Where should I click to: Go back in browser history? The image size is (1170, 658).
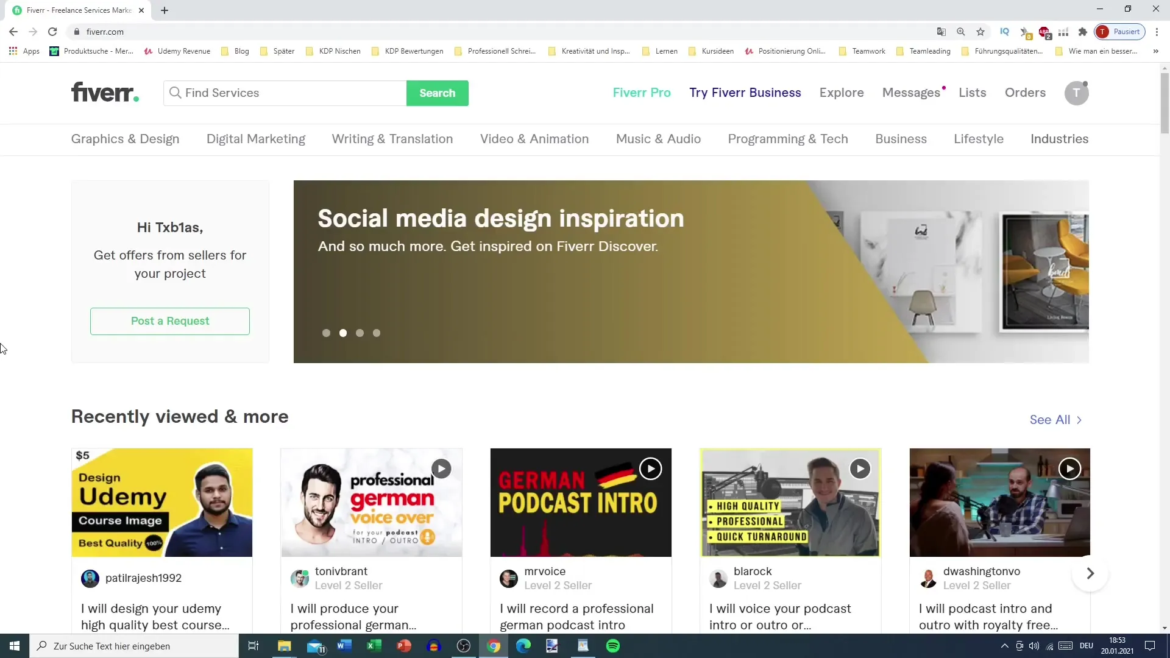point(13,32)
